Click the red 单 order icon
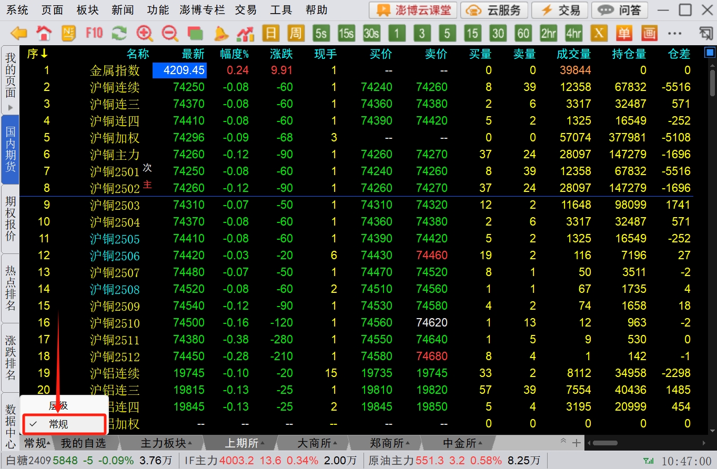Screen dimensions: 717x469 point(624,34)
